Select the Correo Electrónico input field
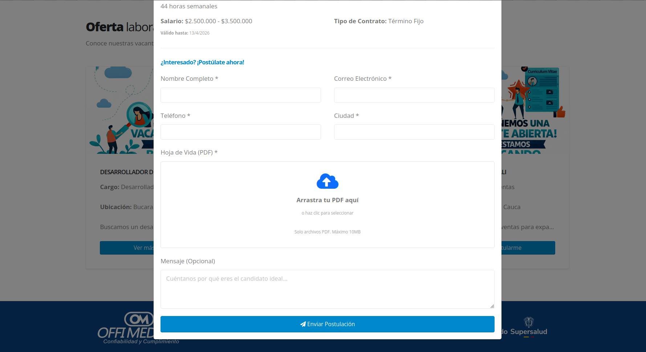 tap(414, 95)
